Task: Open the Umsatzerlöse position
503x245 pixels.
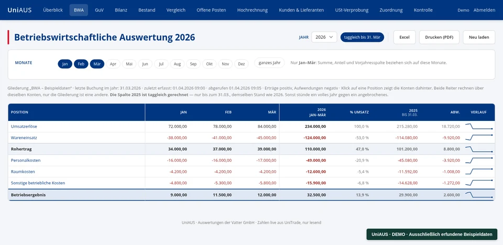Action: (24, 126)
